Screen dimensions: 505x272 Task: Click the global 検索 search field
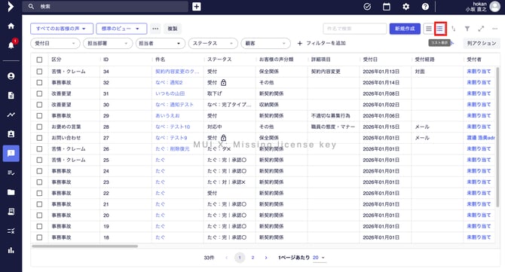[106, 7]
